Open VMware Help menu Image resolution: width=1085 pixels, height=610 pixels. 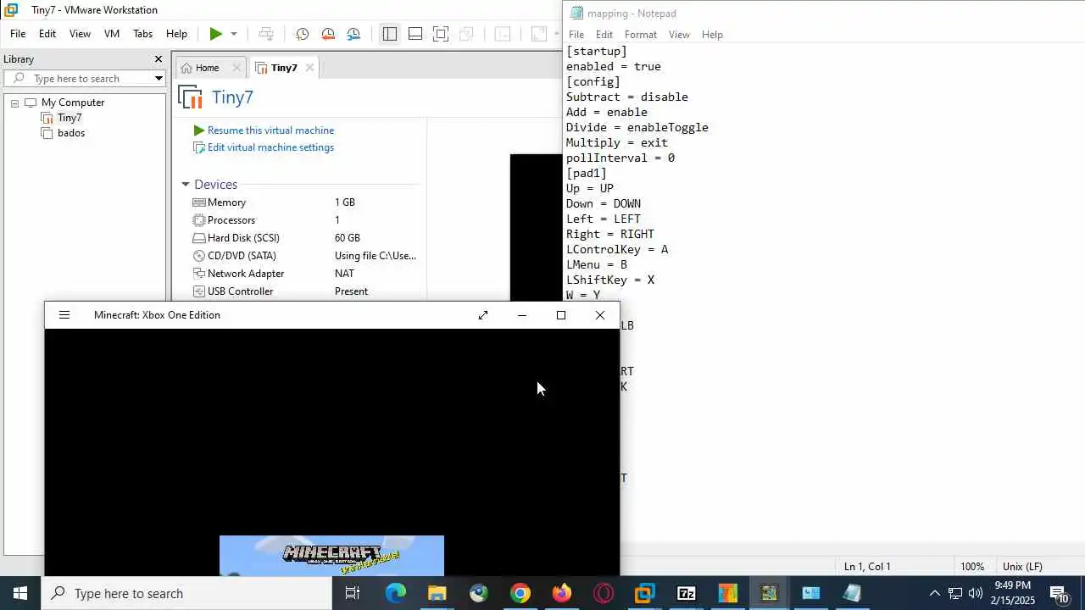point(176,34)
